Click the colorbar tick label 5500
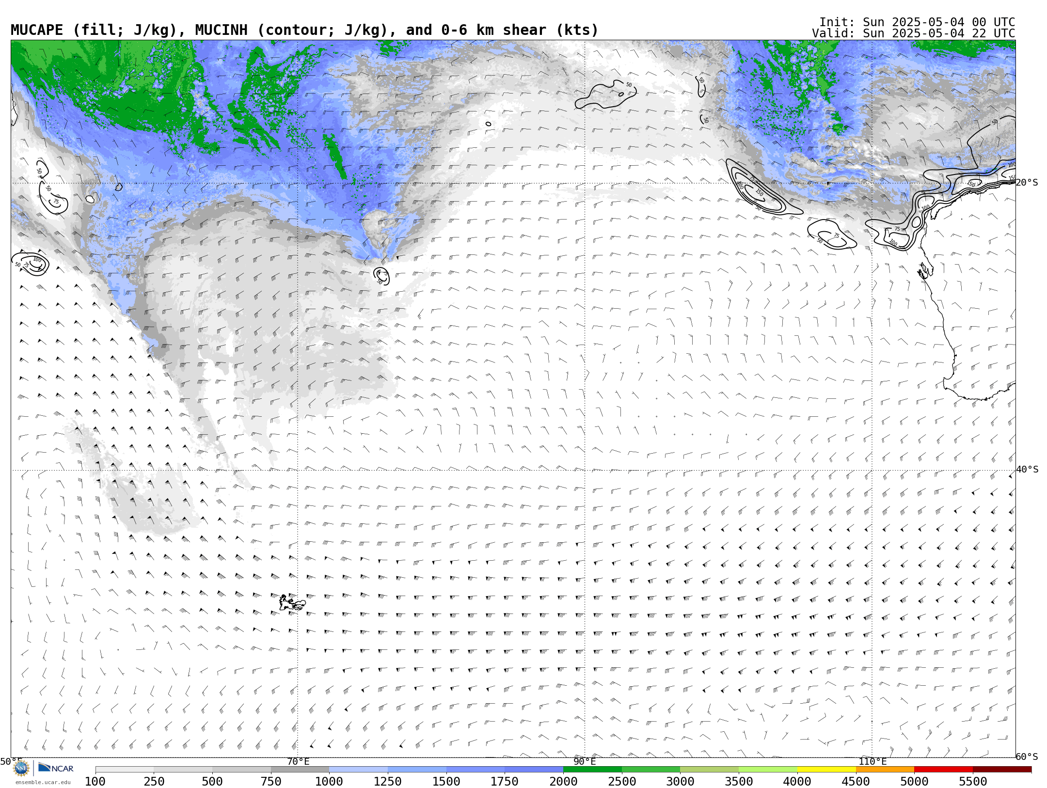 coord(973,782)
